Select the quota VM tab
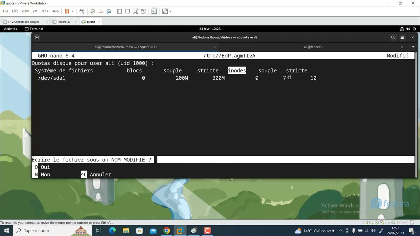This screenshot has width=420, height=236. click(x=91, y=22)
